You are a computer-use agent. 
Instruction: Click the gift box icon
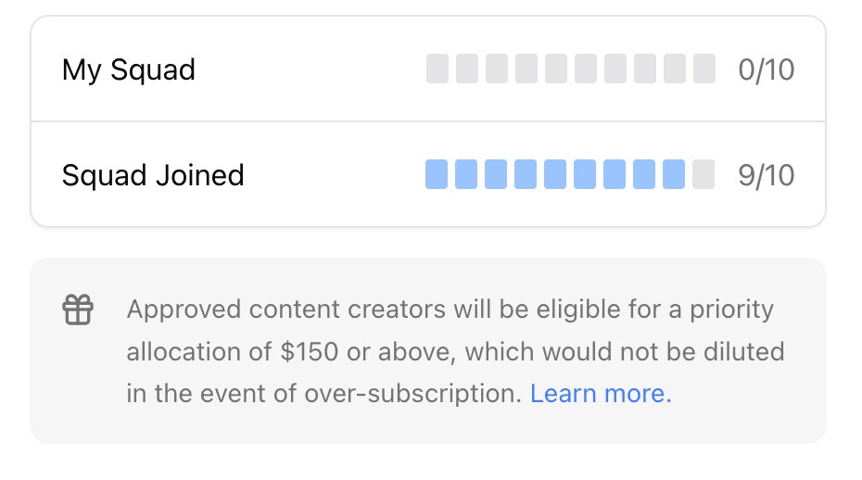point(78,309)
